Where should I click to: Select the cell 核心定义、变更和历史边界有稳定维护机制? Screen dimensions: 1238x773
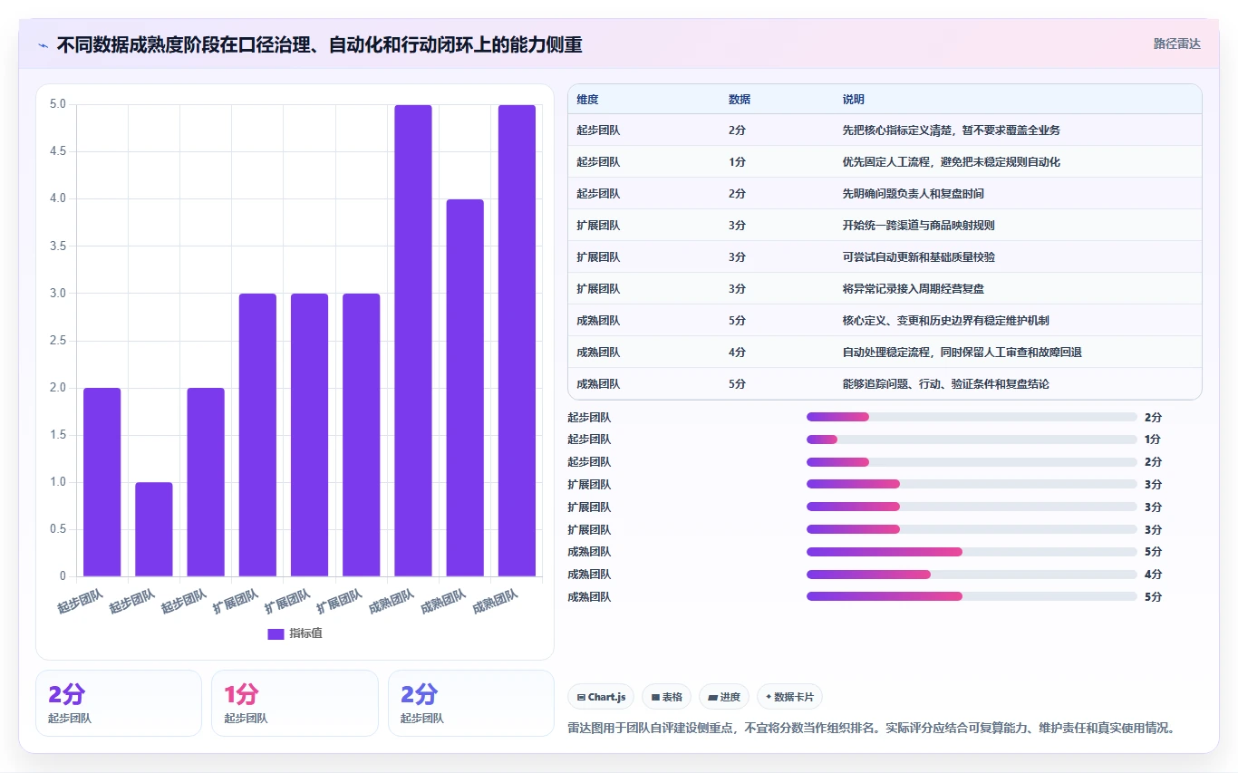point(946,321)
